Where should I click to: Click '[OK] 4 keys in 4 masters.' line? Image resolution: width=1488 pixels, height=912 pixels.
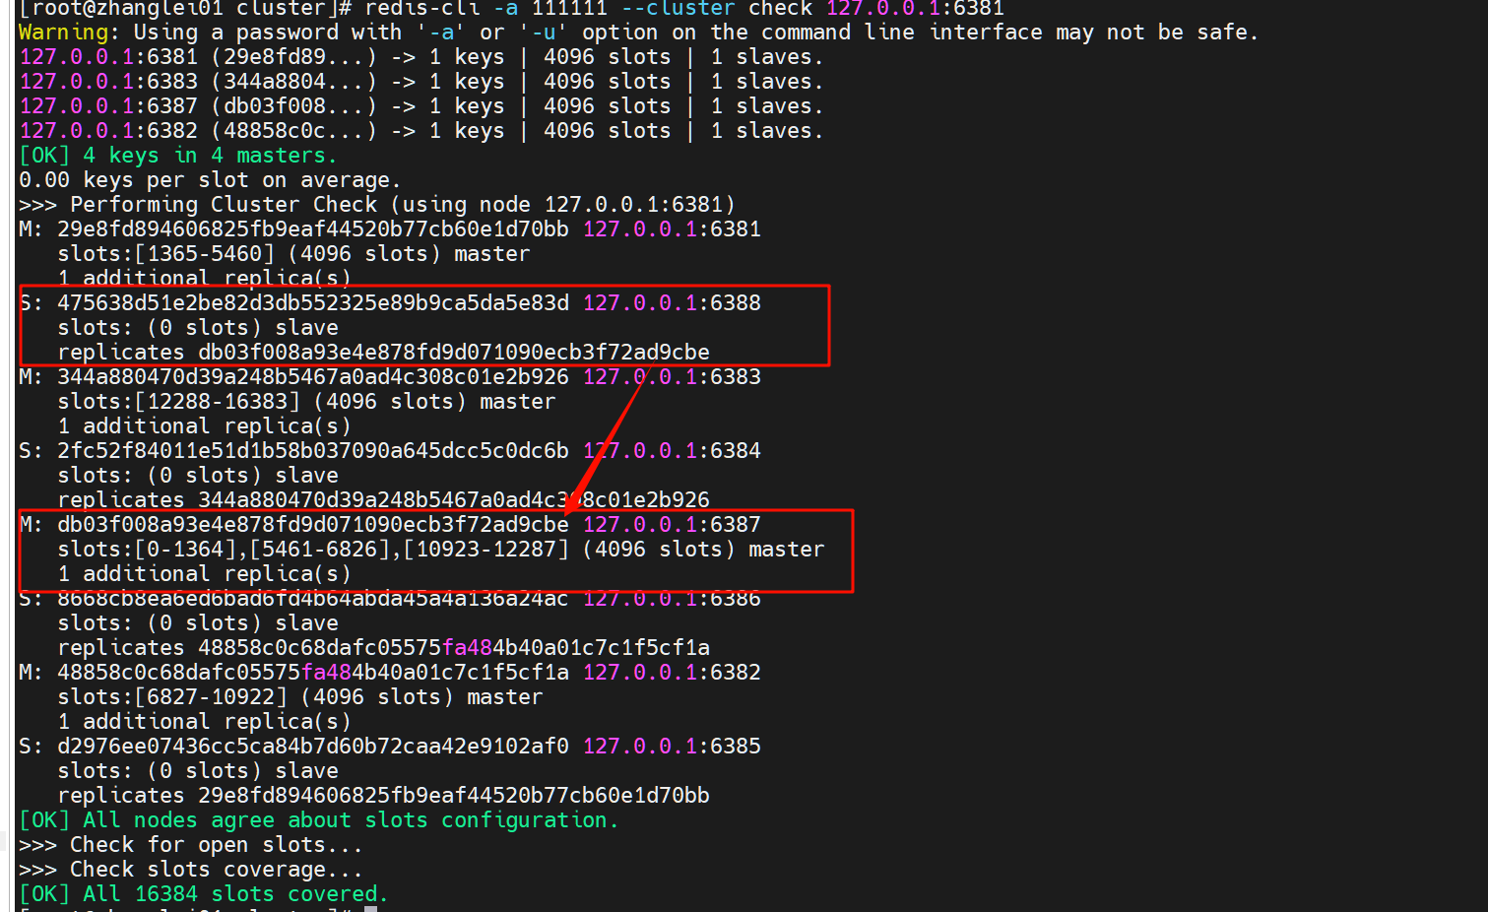[177, 156]
